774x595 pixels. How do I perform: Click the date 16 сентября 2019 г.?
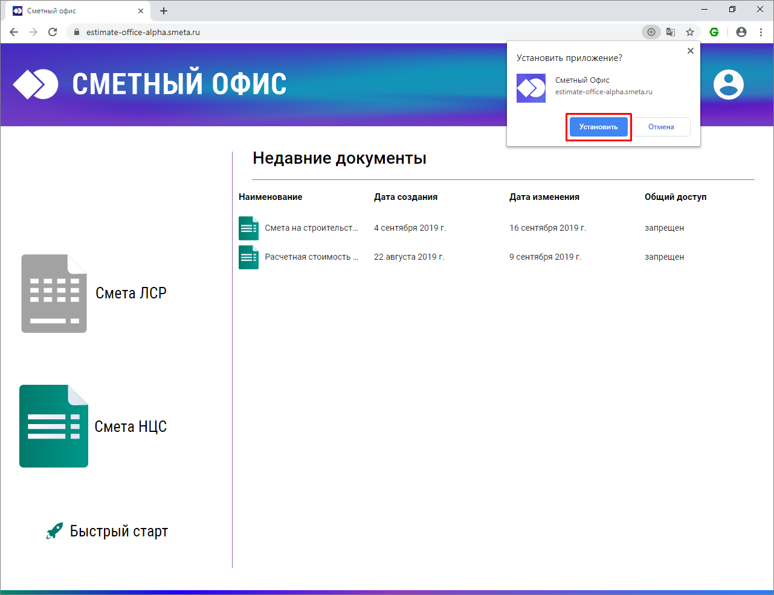pos(547,228)
